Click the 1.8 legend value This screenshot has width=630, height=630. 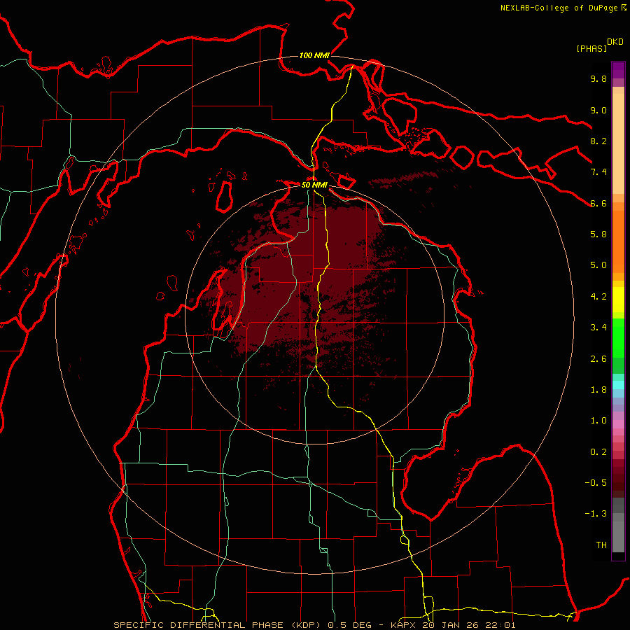[598, 390]
